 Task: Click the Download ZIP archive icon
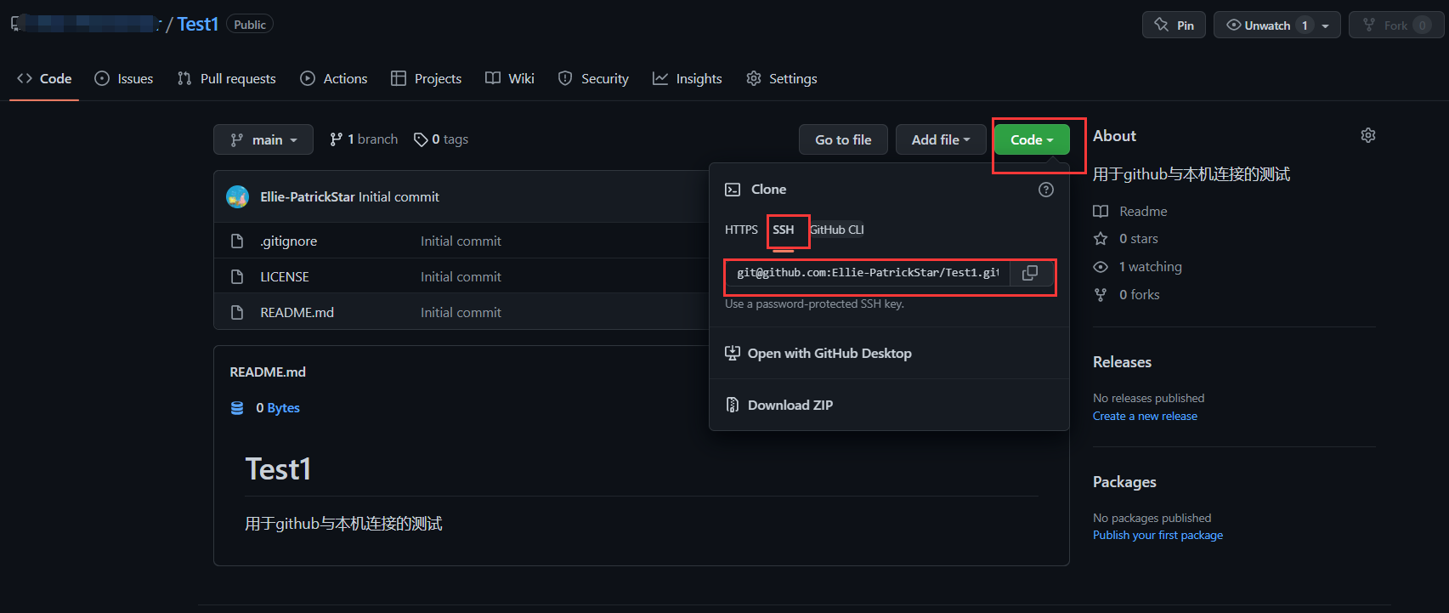(733, 405)
